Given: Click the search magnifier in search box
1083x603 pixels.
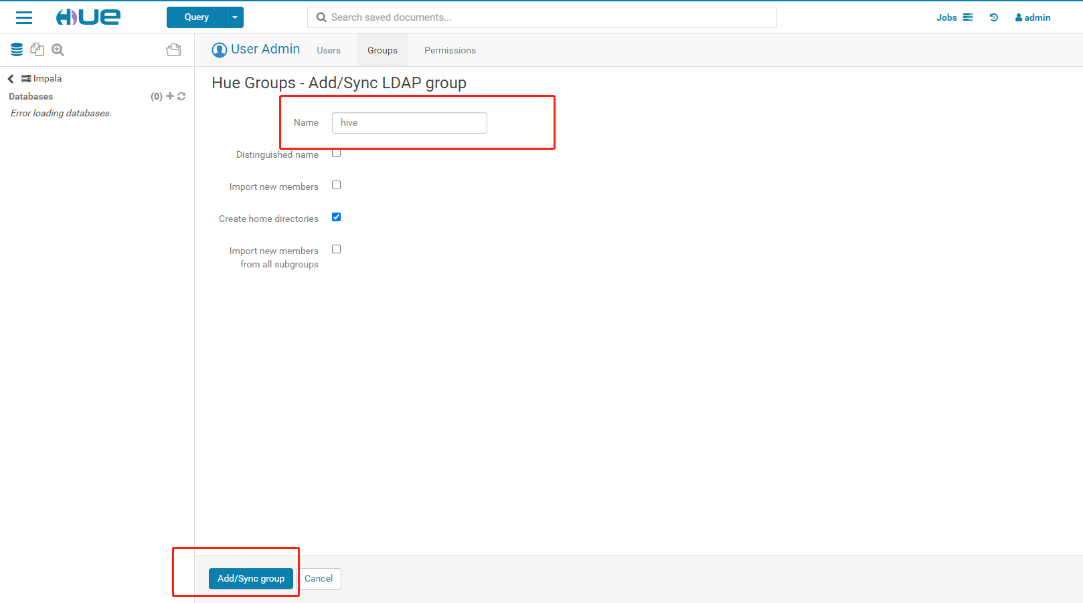Looking at the screenshot, I should coord(321,17).
